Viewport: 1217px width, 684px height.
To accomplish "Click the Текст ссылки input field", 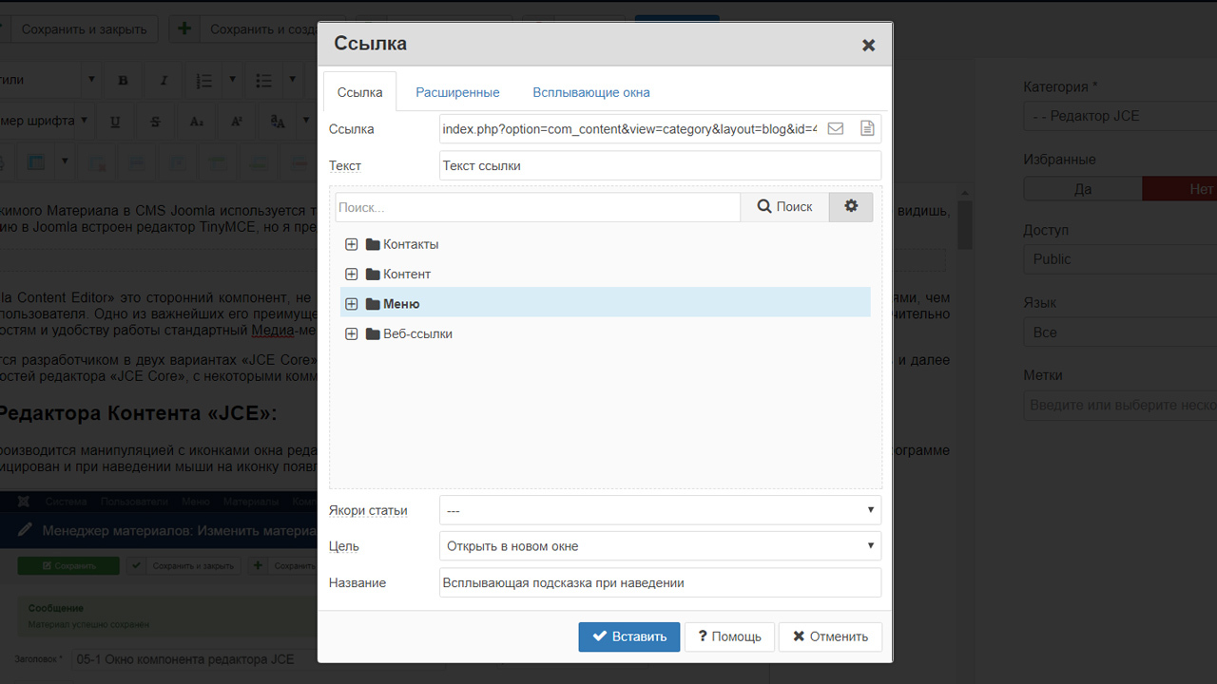I will 660,165.
